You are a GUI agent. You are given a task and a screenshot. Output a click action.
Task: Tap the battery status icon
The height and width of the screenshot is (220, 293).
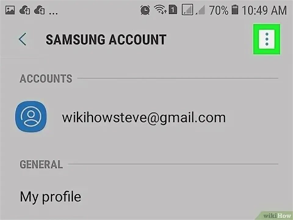click(235, 10)
